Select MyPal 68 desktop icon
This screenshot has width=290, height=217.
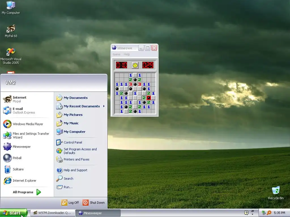(x=11, y=31)
